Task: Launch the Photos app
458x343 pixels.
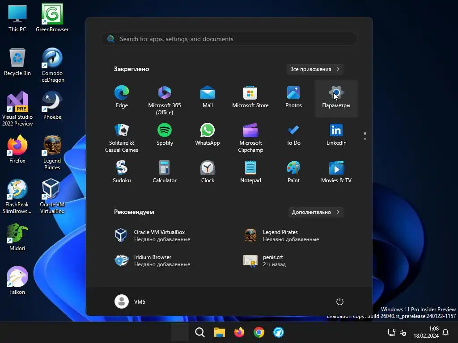Action: [293, 97]
